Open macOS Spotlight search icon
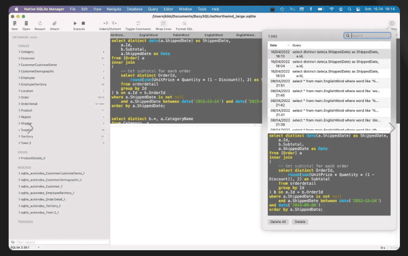The width and height of the screenshot is (408, 256). [349, 9]
